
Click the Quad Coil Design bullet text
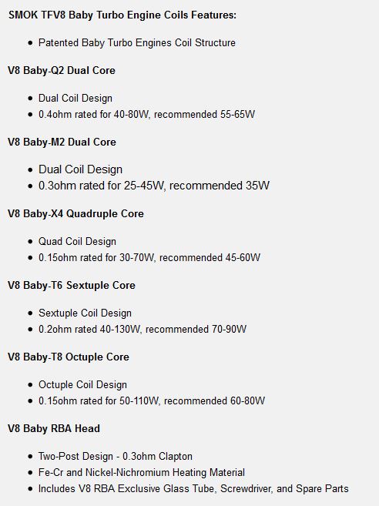[77, 242]
